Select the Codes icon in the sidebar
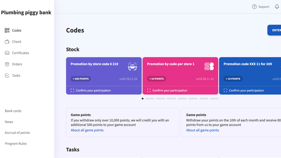This screenshot has height=158, width=281. pos(7,30)
